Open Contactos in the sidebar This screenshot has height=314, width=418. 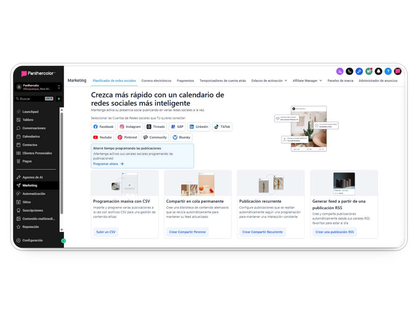tap(30, 145)
